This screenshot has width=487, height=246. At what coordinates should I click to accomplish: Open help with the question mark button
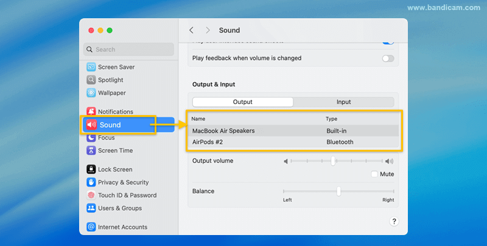pyautogui.click(x=394, y=222)
